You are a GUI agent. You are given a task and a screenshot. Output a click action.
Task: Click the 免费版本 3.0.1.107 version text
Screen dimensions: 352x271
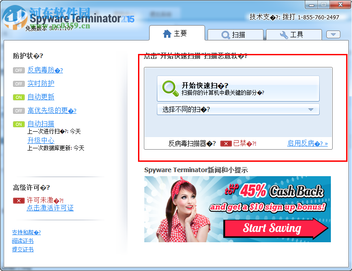[x=49, y=28]
